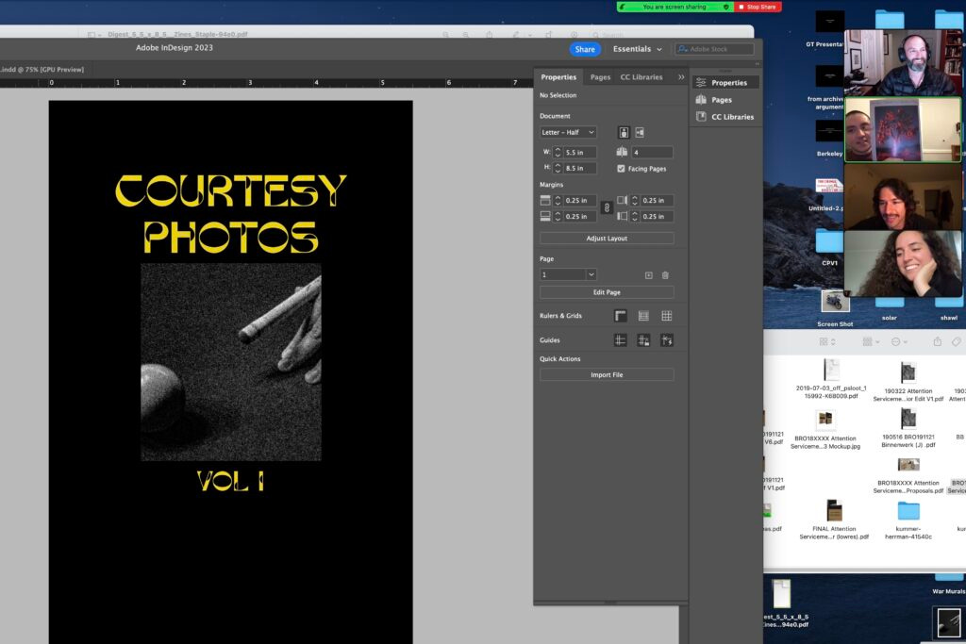Toggle Smart Guides icon
Image resolution: width=966 pixels, height=644 pixels.
(x=667, y=340)
